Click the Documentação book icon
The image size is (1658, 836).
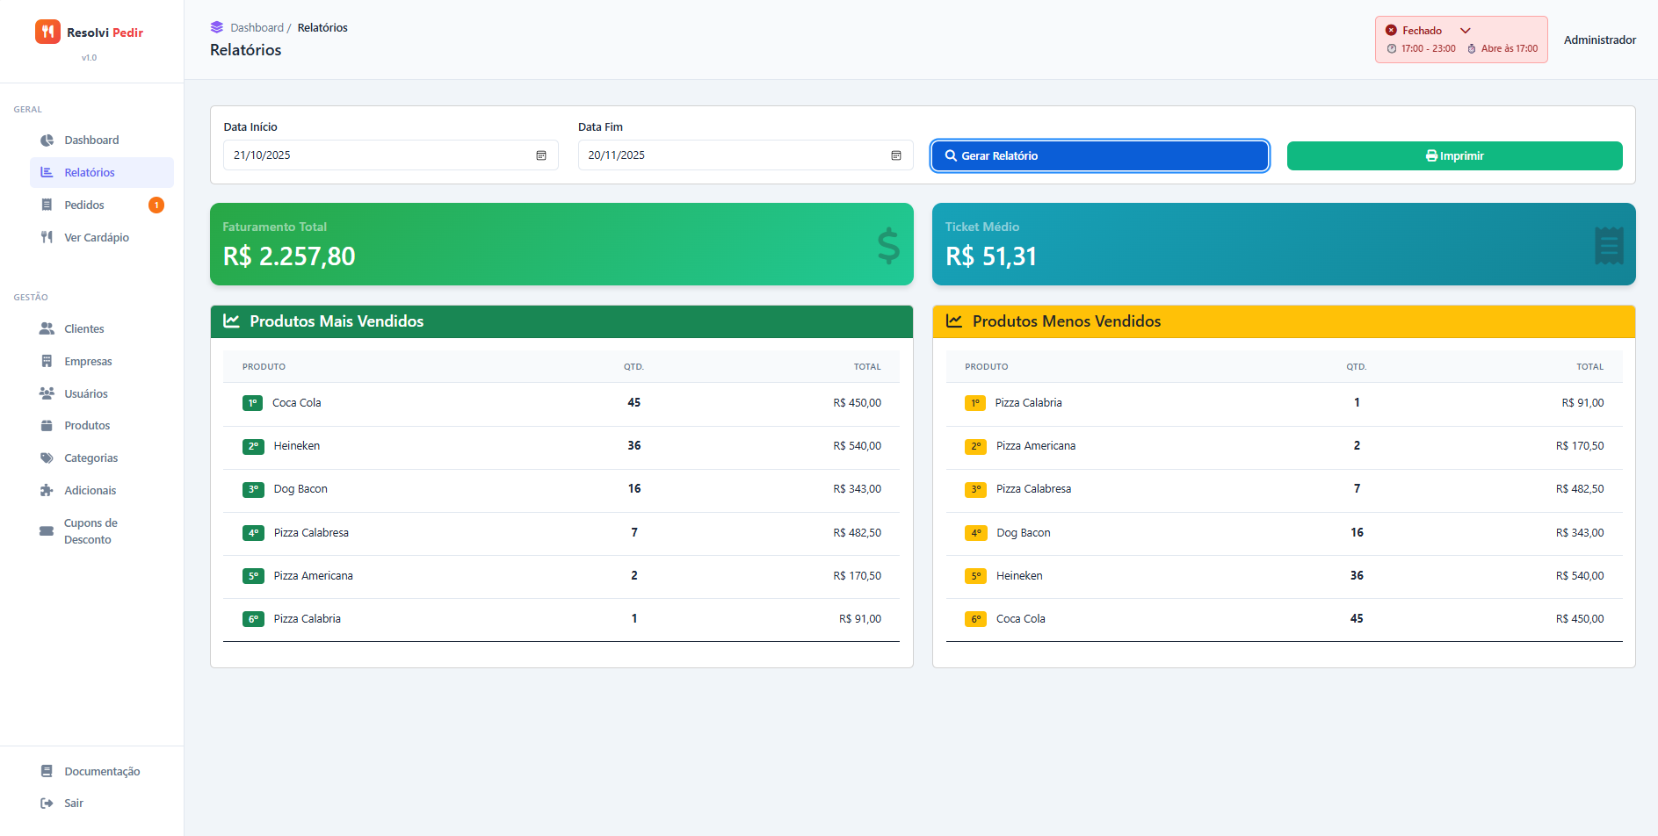pos(47,771)
